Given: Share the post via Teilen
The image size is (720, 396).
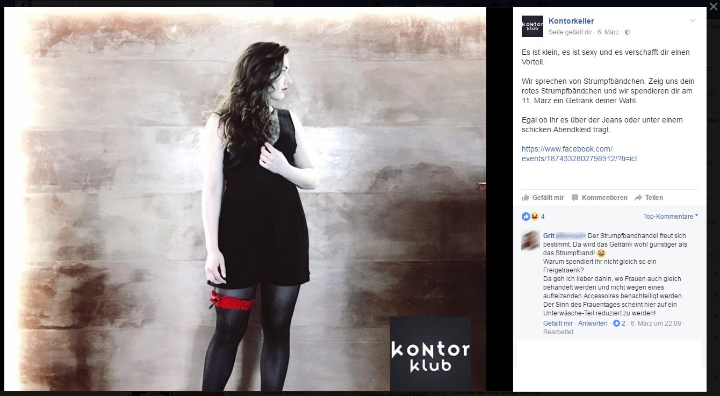Looking at the screenshot, I should [x=654, y=198].
